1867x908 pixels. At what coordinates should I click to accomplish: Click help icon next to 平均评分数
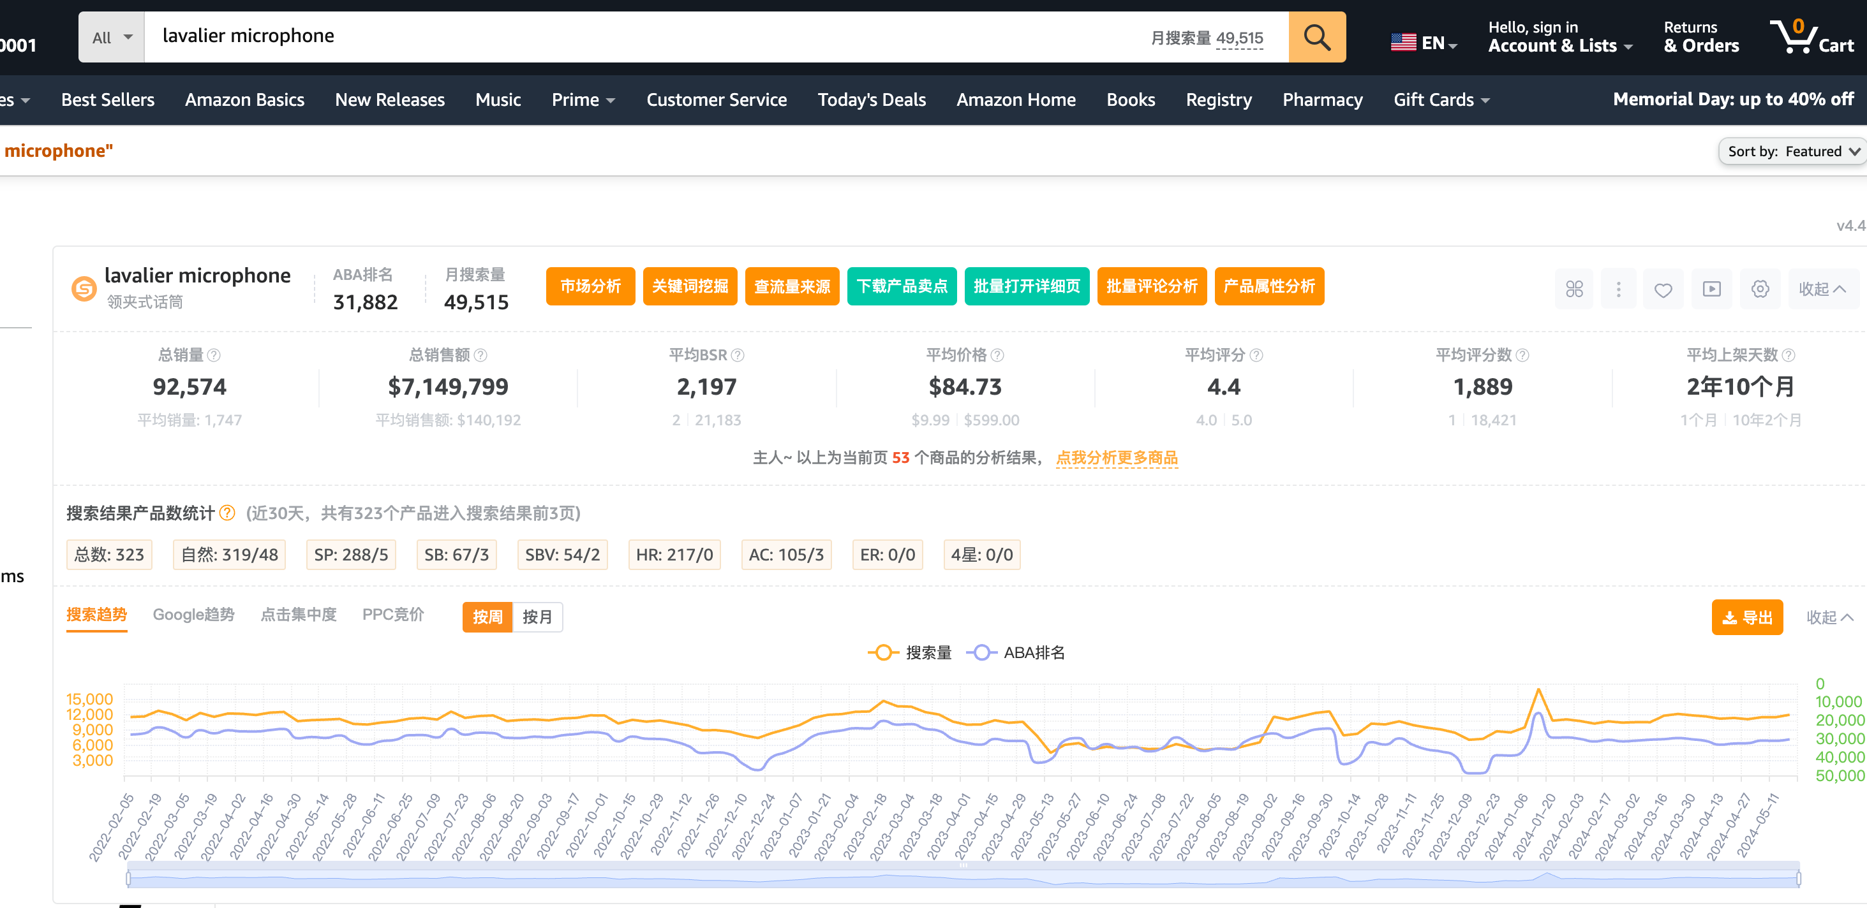tap(1522, 355)
